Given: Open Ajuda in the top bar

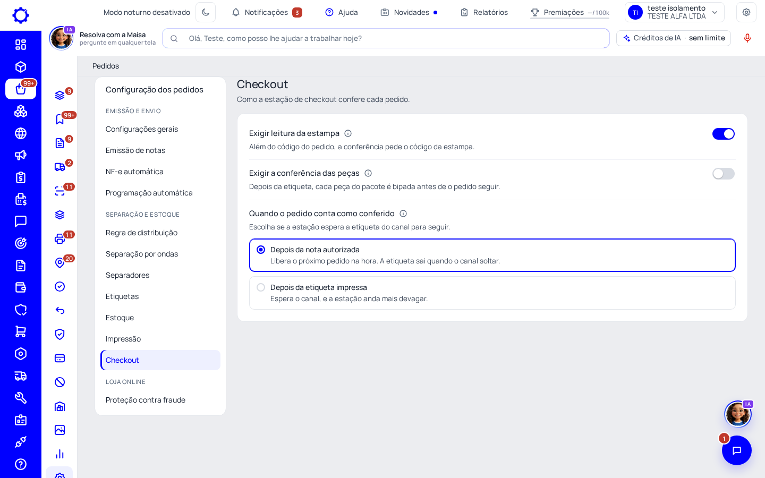Looking at the screenshot, I should (x=342, y=12).
